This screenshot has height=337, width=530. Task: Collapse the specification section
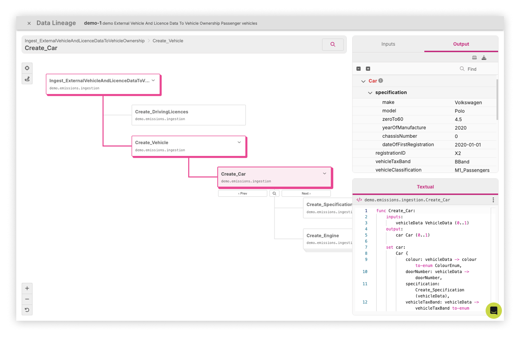point(370,92)
